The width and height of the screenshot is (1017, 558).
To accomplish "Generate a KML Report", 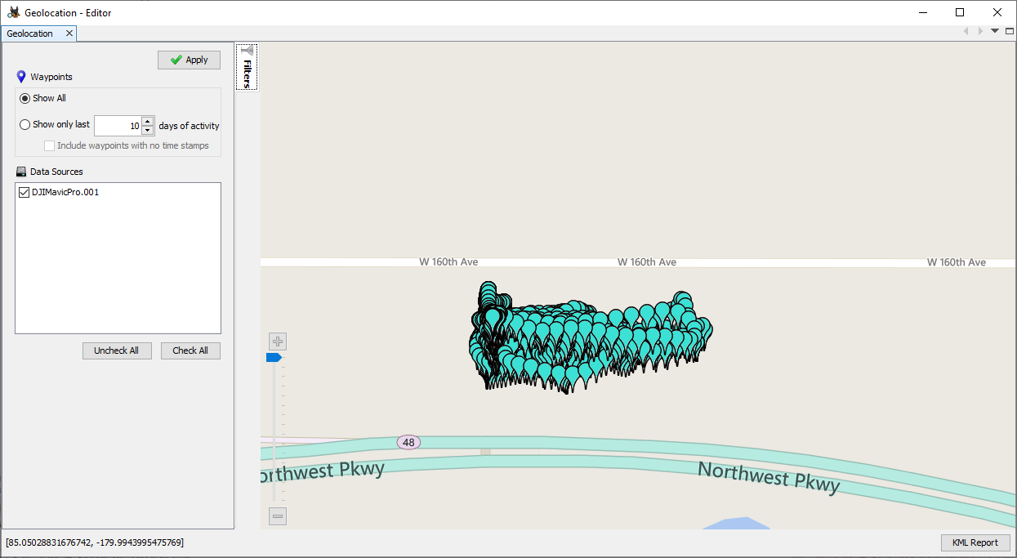I will [x=975, y=542].
